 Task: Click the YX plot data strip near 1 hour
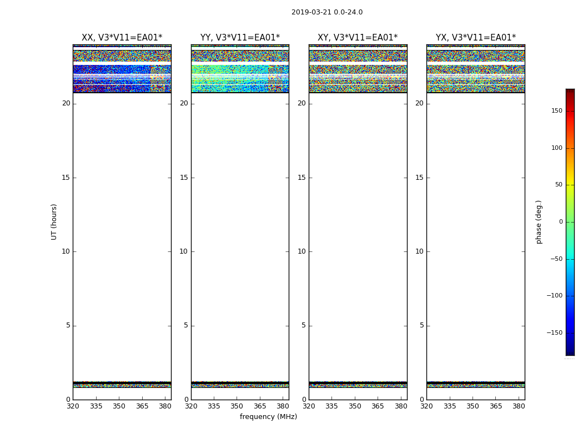pyautogui.click(x=476, y=385)
